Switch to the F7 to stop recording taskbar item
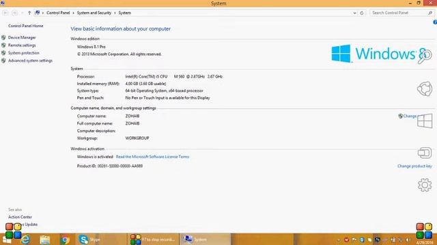 [153, 240]
